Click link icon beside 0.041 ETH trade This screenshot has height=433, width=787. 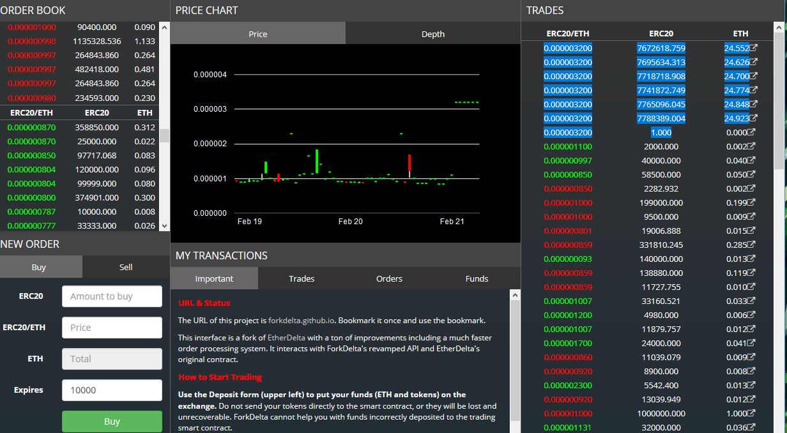click(752, 343)
